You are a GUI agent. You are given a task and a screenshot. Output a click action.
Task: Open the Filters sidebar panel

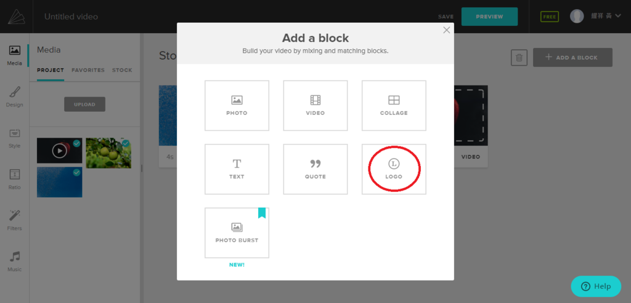click(x=14, y=220)
